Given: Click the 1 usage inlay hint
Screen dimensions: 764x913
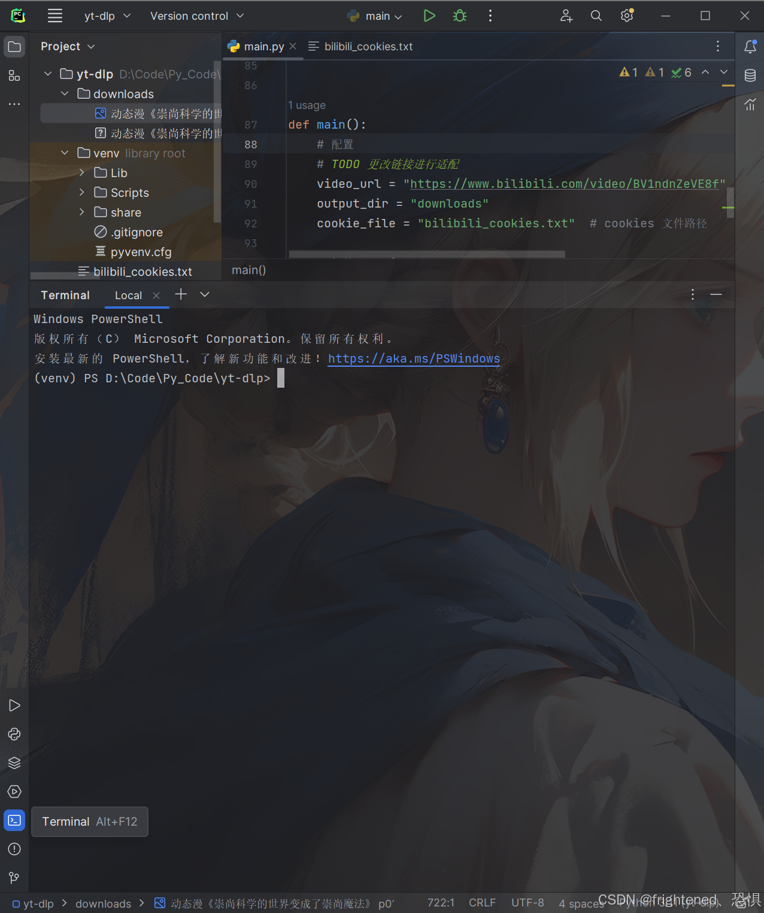Looking at the screenshot, I should [x=307, y=105].
